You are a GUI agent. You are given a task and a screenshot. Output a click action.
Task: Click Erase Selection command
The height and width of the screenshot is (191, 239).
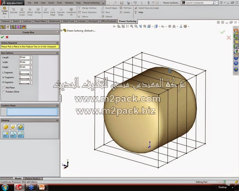pos(87,12)
